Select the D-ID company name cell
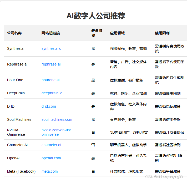Viewport: 187px width, 180px height. point(11,106)
